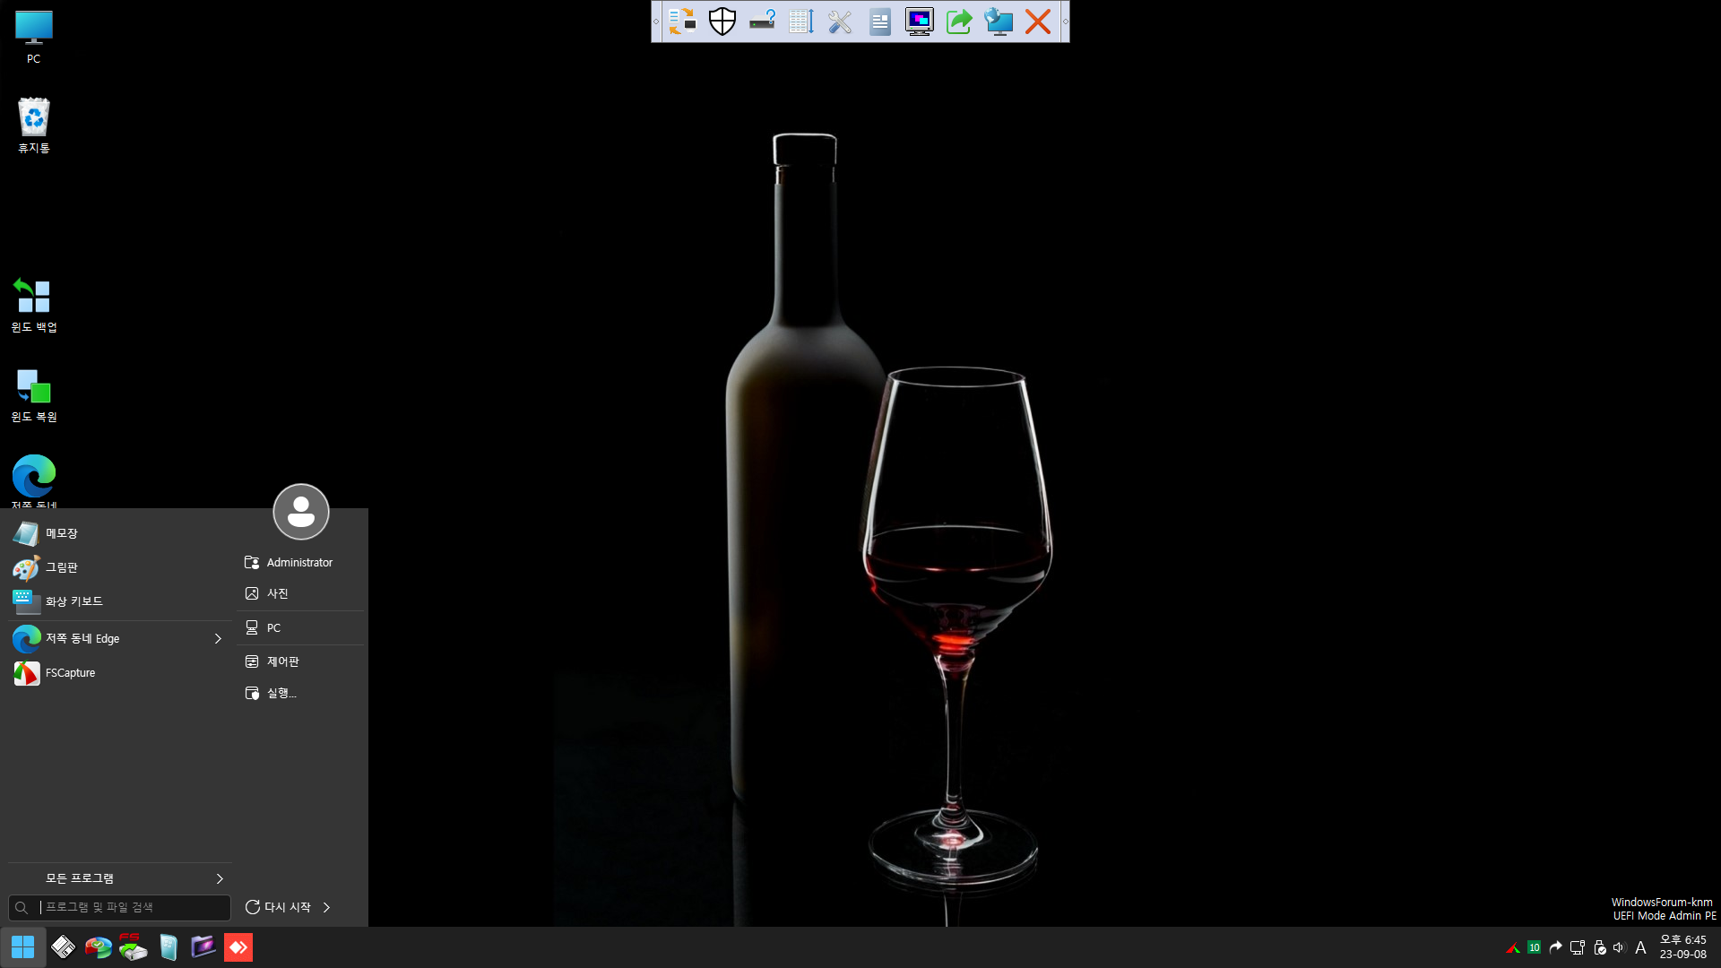Viewport: 1721px width, 968px height.
Task: Click the curved arrow tray icon
Action: click(x=1556, y=947)
